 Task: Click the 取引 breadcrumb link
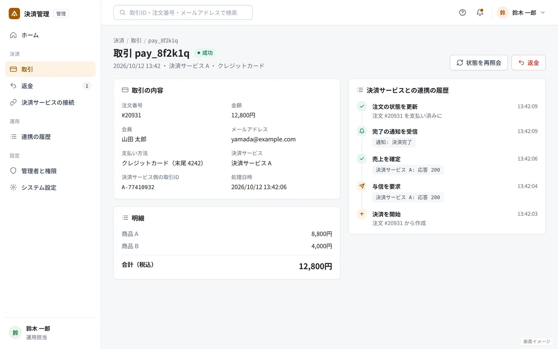click(x=136, y=41)
